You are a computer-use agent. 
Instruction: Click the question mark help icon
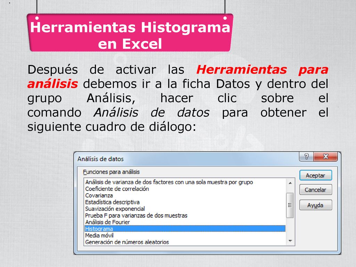pyautogui.click(x=306, y=156)
